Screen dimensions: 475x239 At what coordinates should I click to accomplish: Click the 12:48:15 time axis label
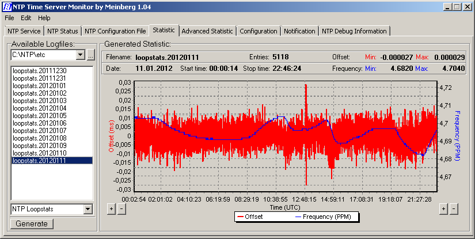pyautogui.click(x=305, y=200)
